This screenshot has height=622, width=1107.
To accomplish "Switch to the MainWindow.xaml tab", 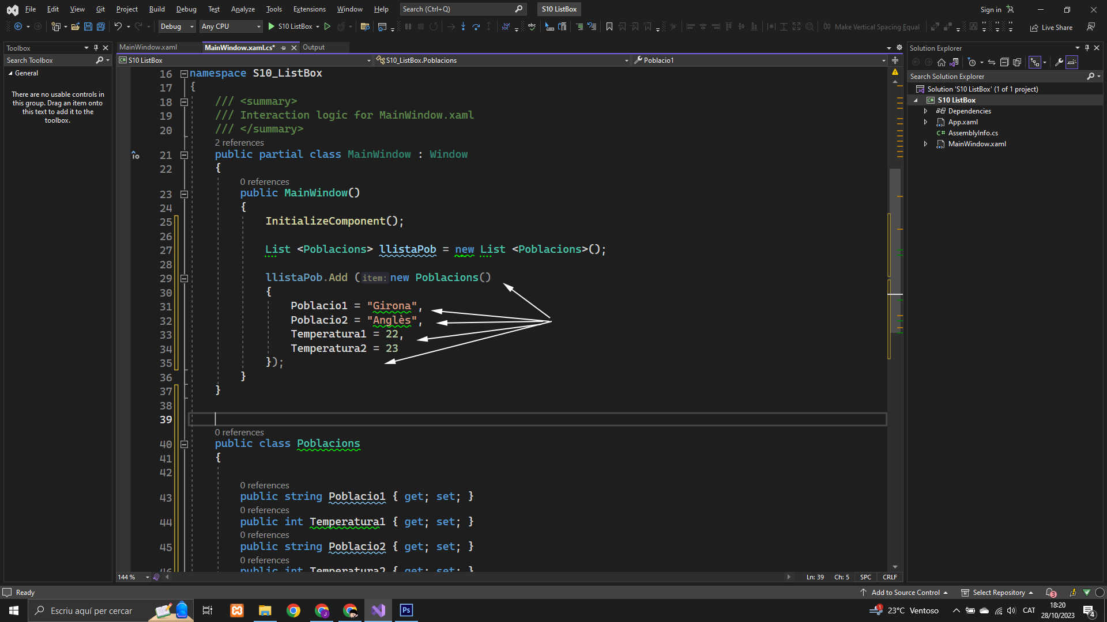I will 148,47.
